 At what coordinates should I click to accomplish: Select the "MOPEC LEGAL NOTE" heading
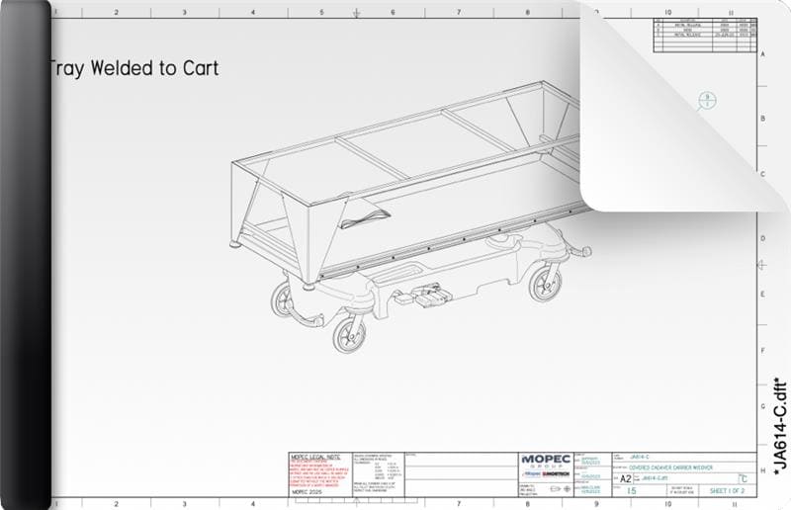tap(315, 457)
